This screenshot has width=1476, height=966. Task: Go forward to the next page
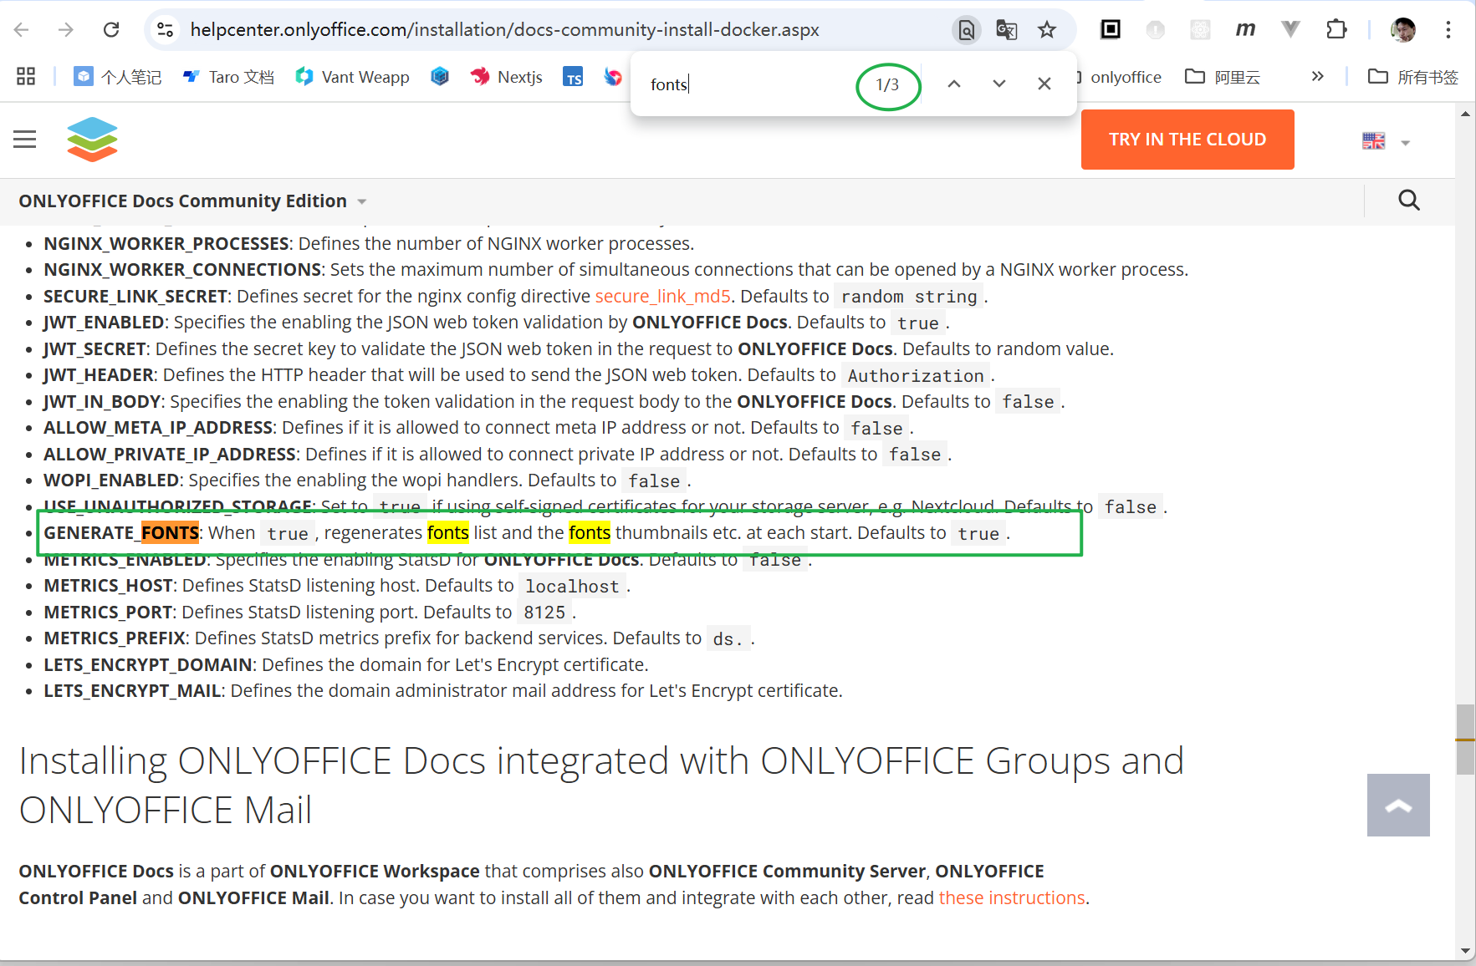pyautogui.click(x=66, y=30)
